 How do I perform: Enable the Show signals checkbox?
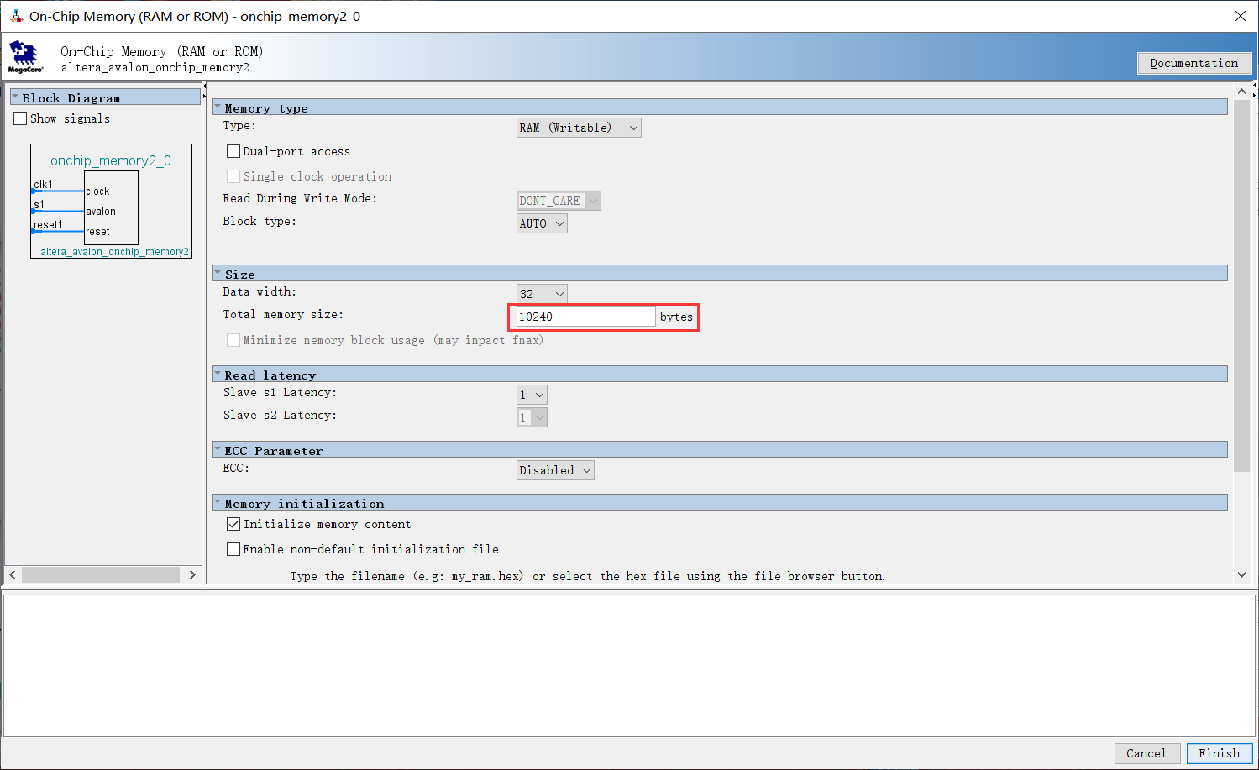tap(21, 118)
